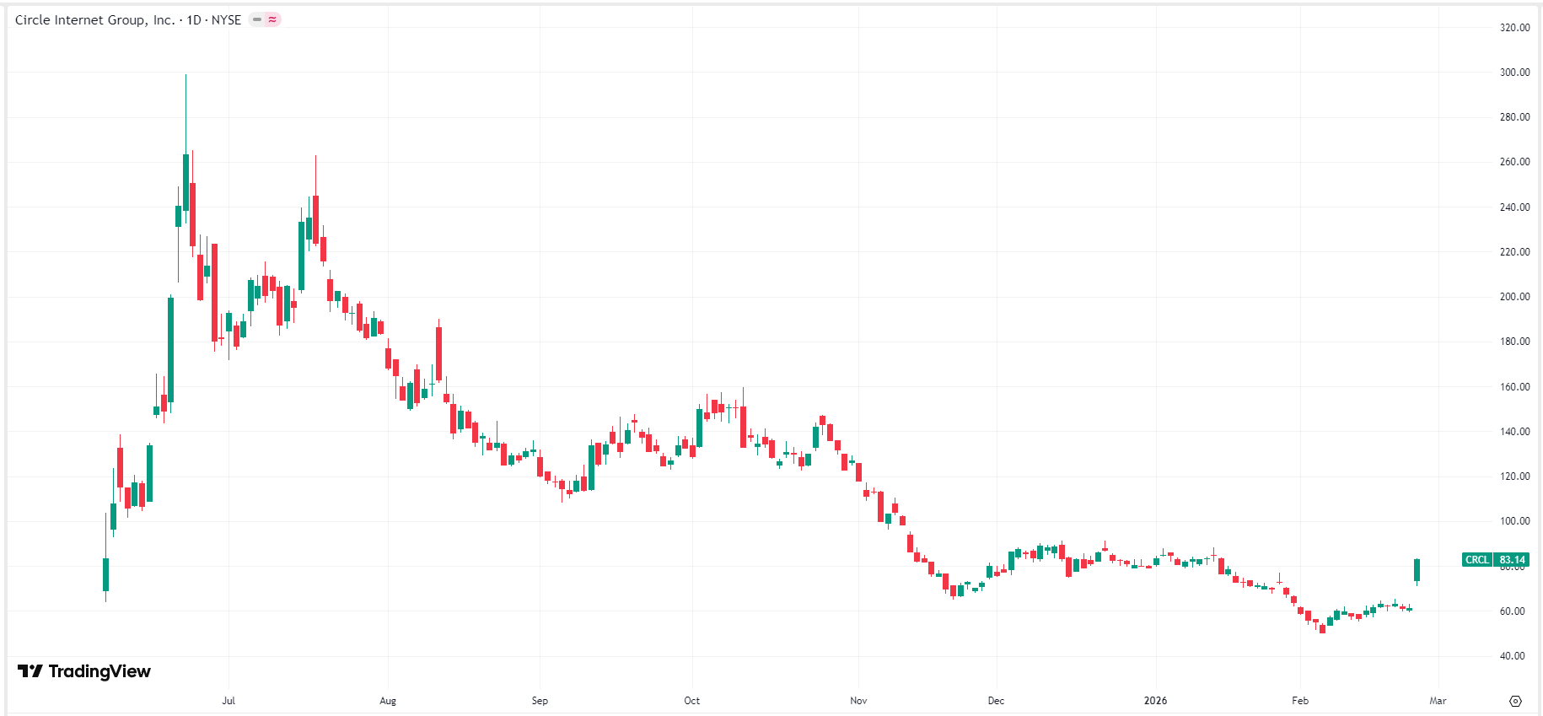Click the Circle Internet Group, Inc. title
The width and height of the screenshot is (1543, 716).
pyautogui.click(x=94, y=19)
